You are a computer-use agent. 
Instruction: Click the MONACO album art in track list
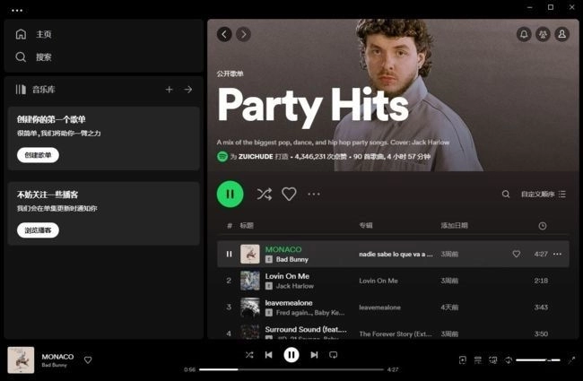pos(250,254)
